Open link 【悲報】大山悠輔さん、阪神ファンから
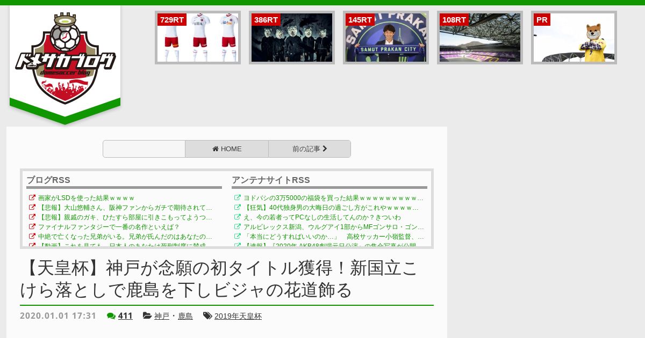Image resolution: width=645 pixels, height=338 pixels. coord(125,208)
